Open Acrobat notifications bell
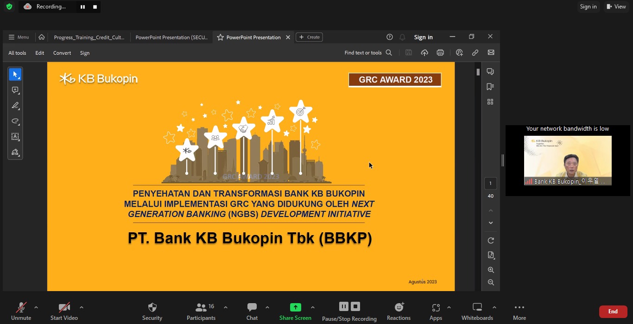 click(402, 37)
